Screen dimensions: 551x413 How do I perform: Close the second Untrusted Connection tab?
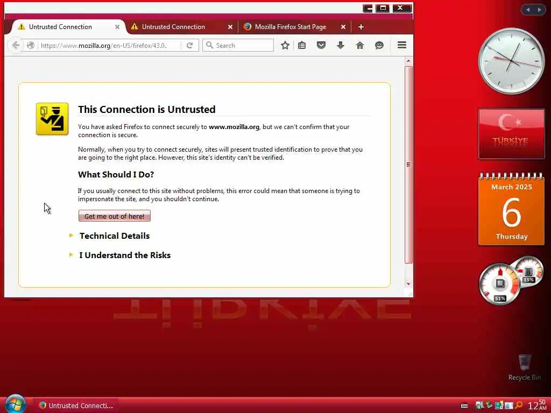coord(230,27)
